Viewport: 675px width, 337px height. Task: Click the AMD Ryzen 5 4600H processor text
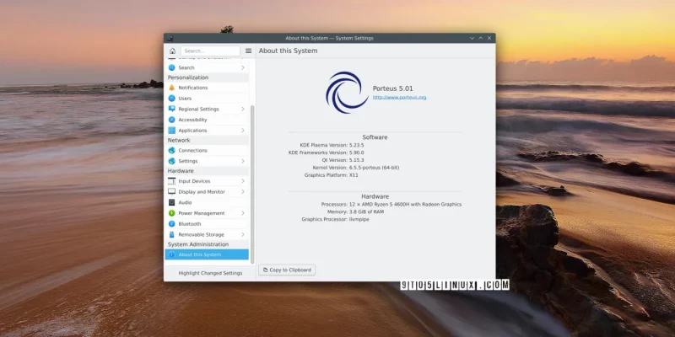click(x=405, y=204)
